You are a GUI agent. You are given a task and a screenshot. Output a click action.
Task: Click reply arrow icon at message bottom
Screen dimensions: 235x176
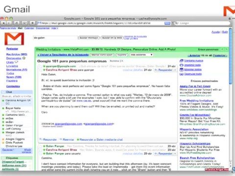[41, 139]
